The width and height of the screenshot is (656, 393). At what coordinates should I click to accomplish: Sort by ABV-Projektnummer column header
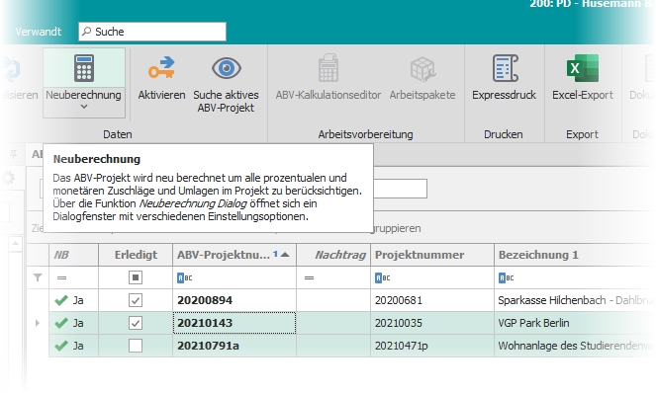(x=234, y=255)
